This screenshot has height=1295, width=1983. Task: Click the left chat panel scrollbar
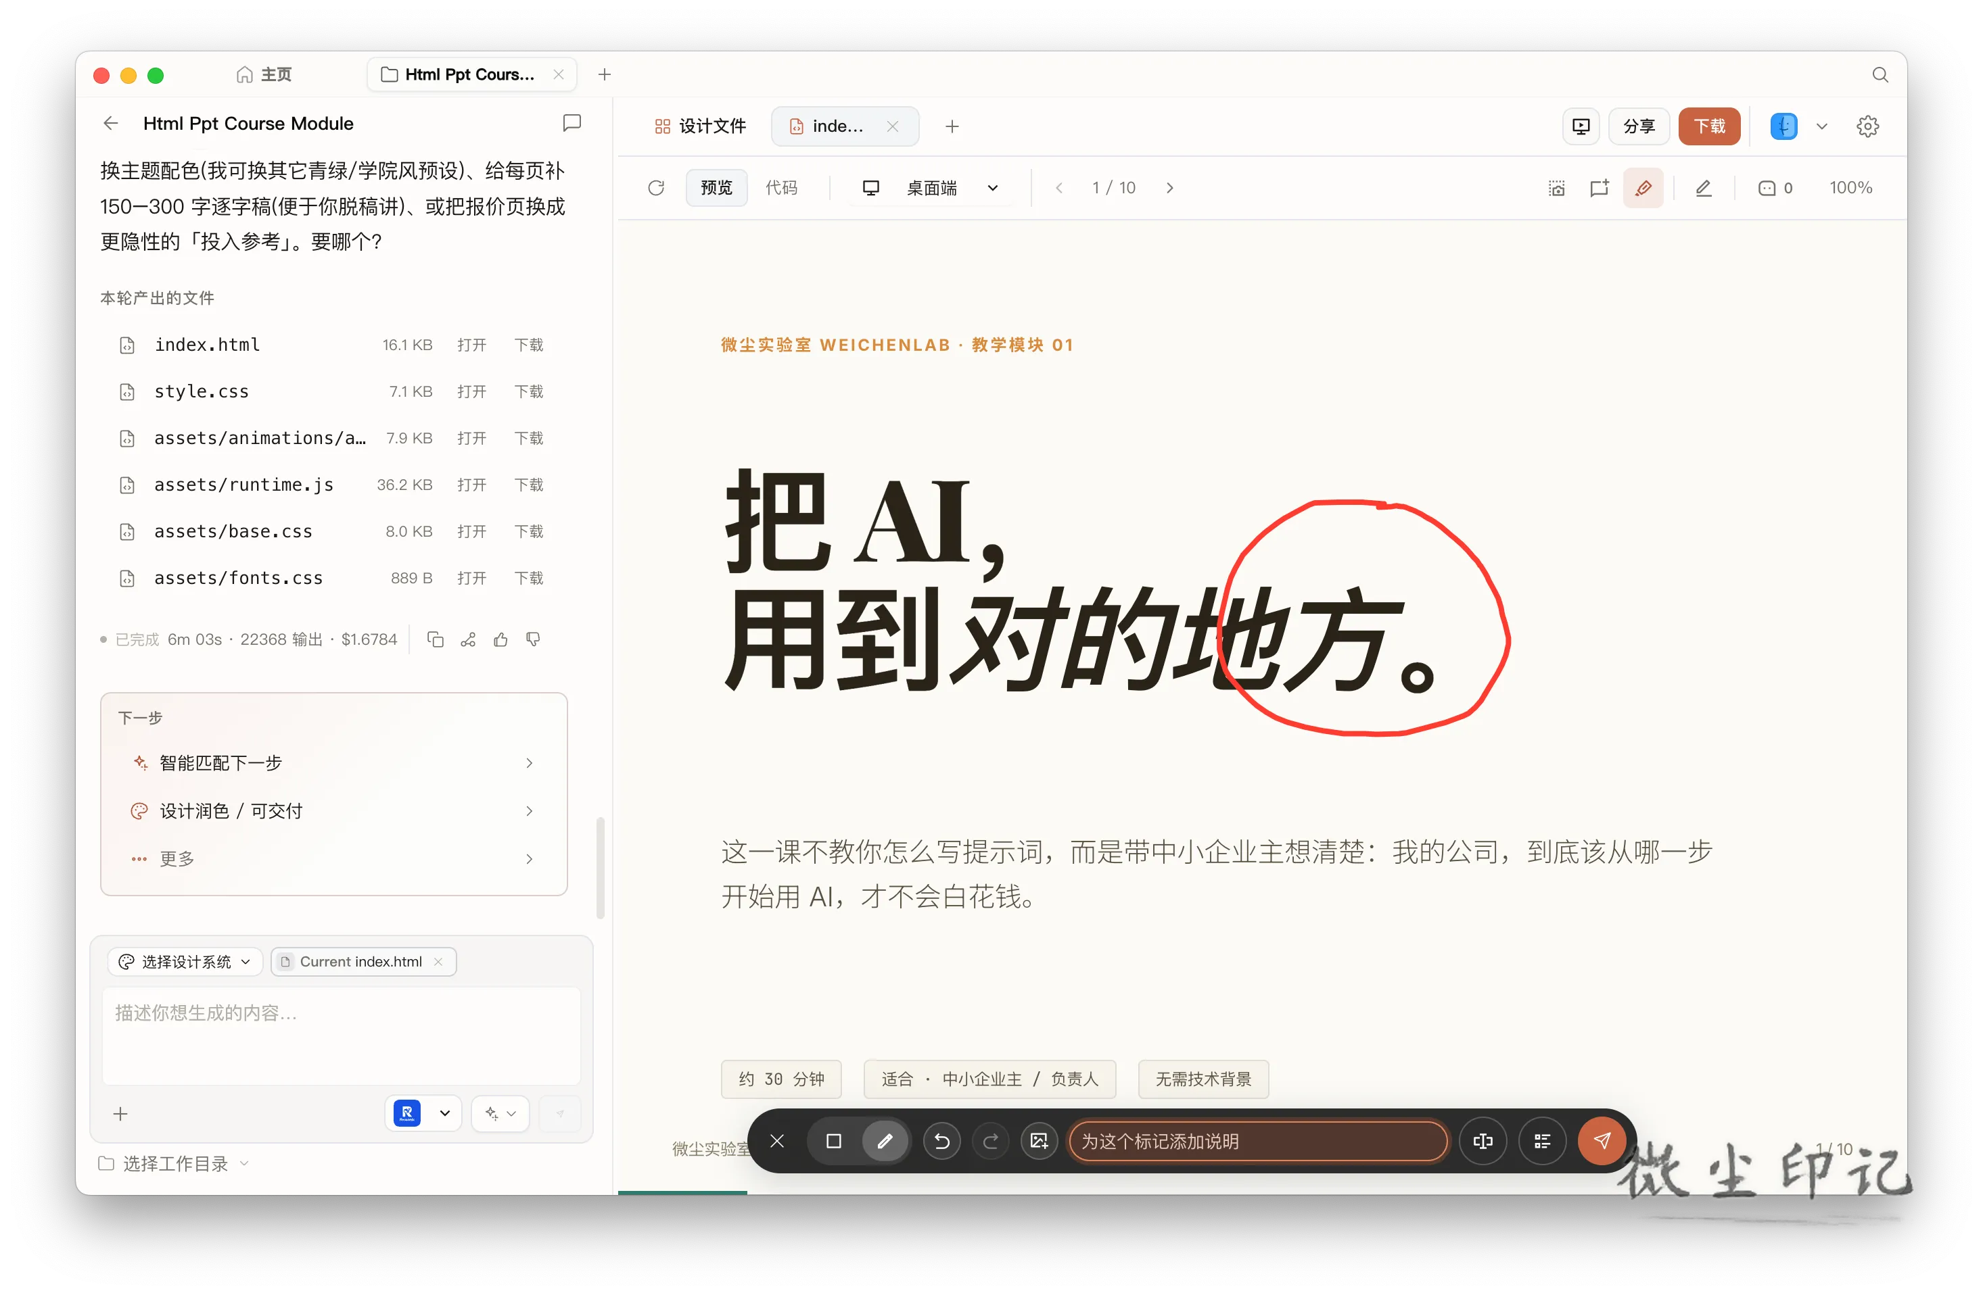tap(601, 868)
